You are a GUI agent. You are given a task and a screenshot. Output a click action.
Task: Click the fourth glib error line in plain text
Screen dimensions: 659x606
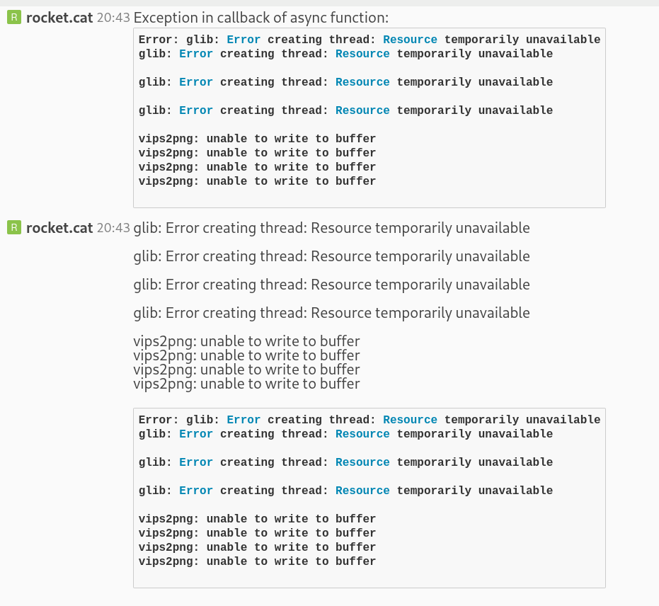tap(331, 312)
